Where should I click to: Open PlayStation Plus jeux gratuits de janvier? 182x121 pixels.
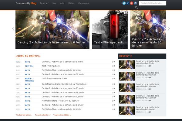[x=62, y=109]
